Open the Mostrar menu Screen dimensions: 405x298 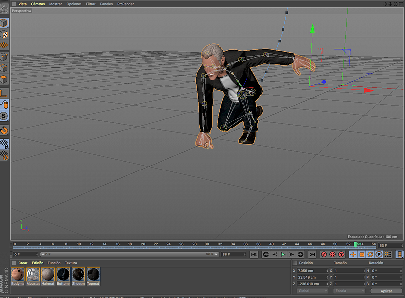(x=55, y=4)
